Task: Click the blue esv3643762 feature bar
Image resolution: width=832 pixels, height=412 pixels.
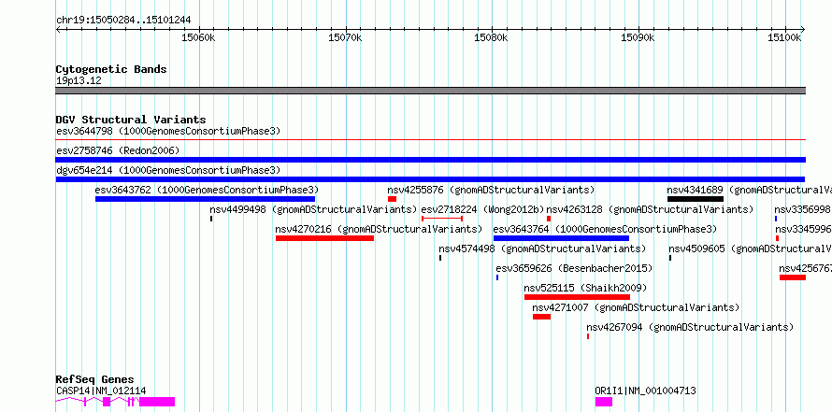Action: coord(205,199)
